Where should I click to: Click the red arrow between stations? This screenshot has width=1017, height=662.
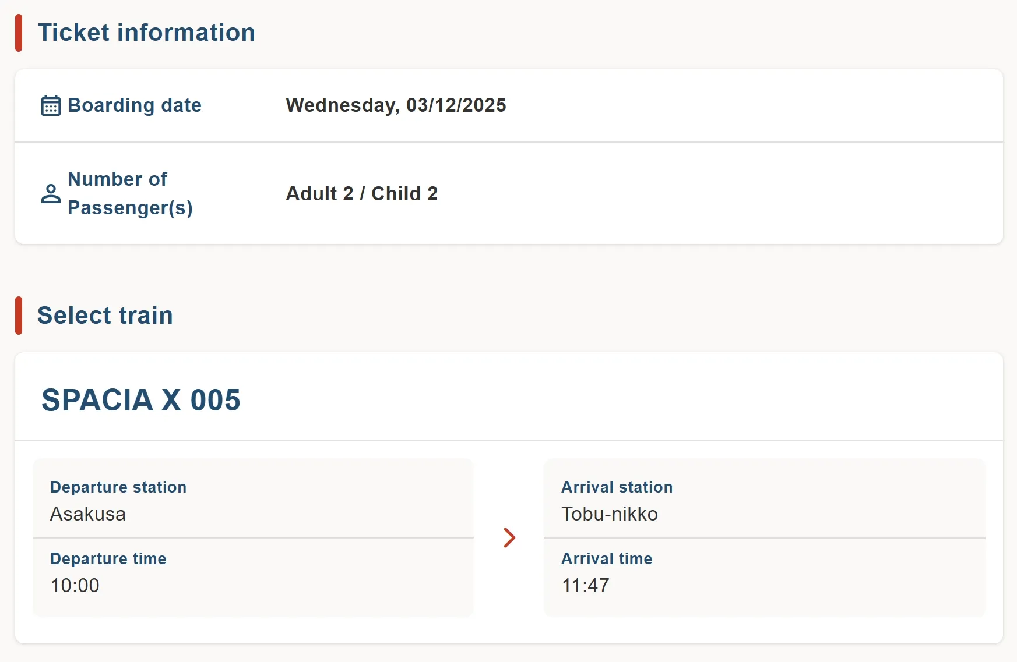click(509, 537)
